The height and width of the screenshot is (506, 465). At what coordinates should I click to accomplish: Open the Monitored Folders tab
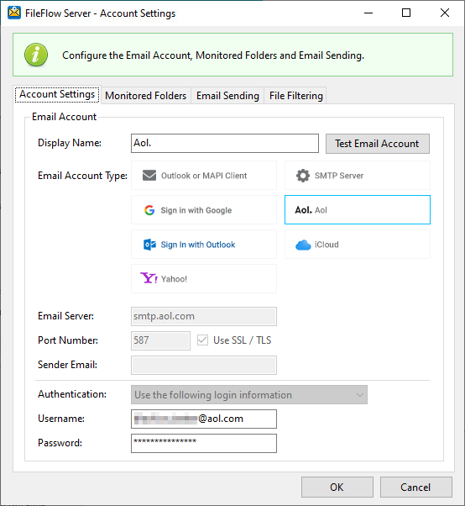click(146, 96)
